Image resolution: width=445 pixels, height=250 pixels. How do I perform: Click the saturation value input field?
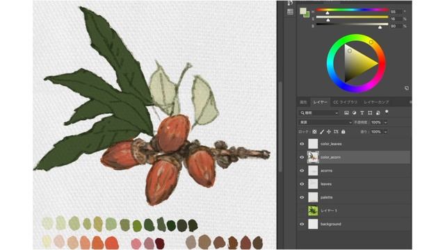click(396, 19)
